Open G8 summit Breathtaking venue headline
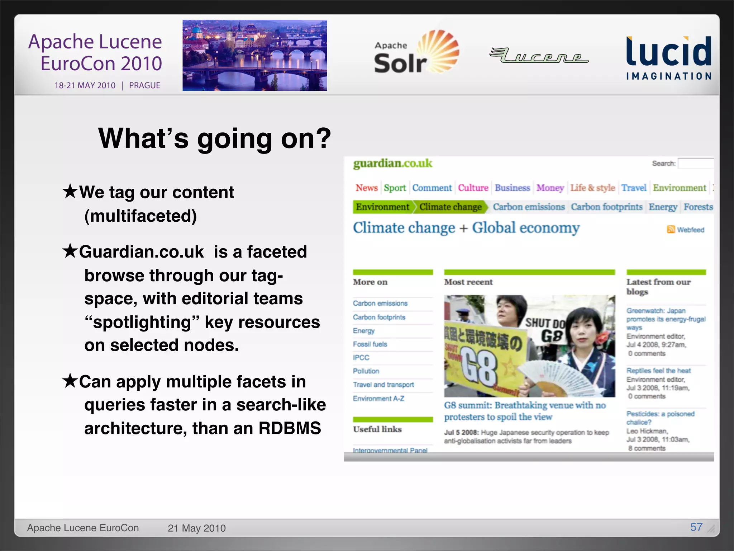Screen dimensions: 734x551 (525, 411)
